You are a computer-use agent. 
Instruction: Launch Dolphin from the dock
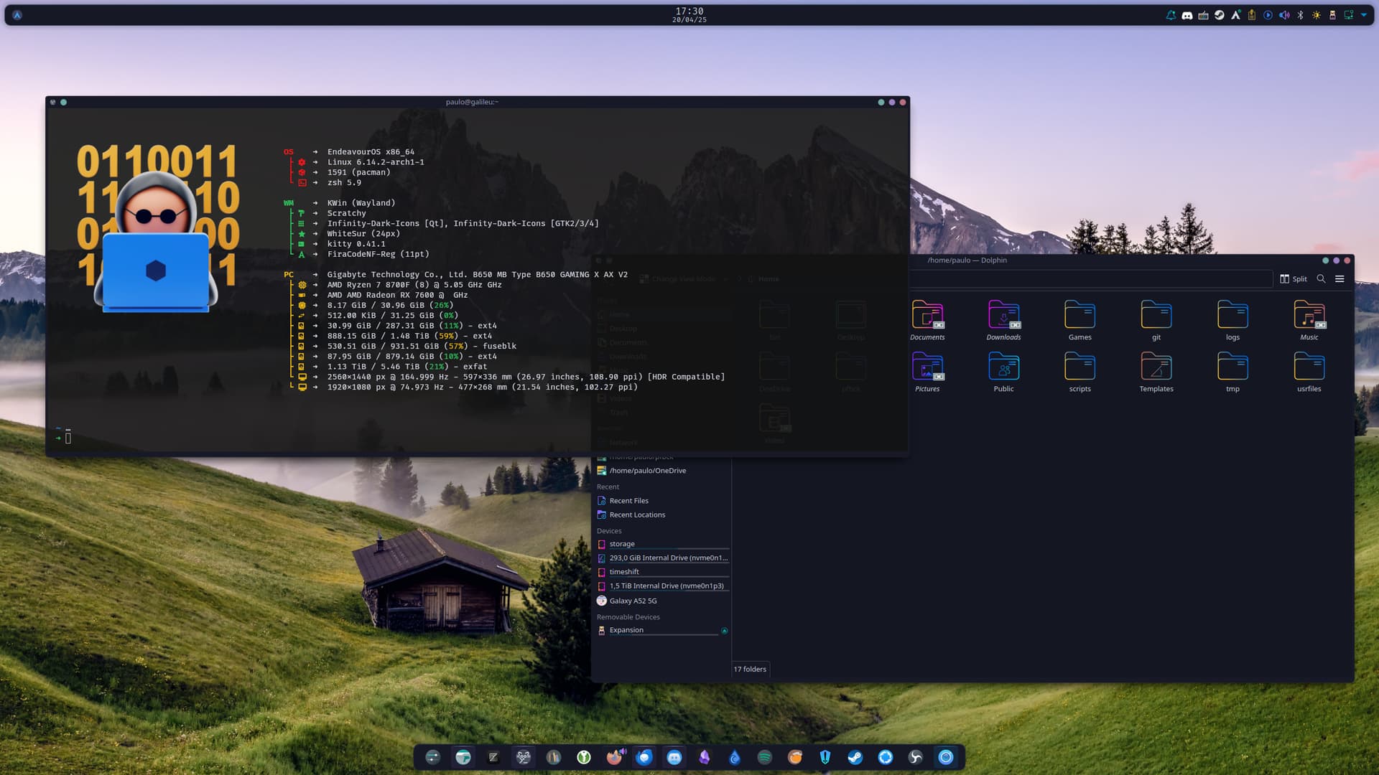pyautogui.click(x=463, y=757)
